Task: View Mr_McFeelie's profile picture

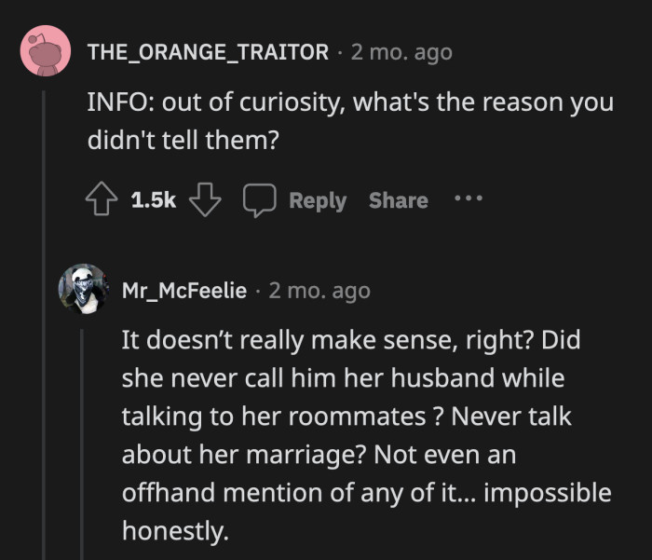Action: (x=83, y=290)
